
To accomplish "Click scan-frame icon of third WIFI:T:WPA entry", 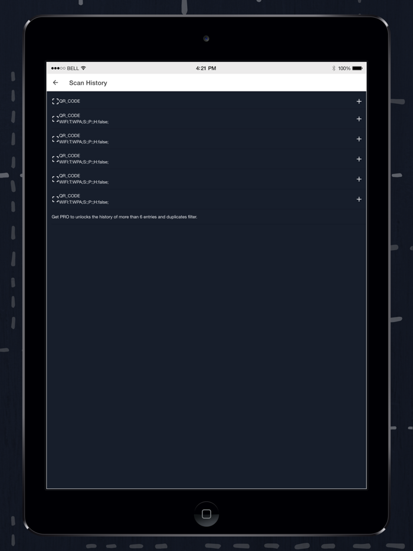I will (55, 159).
